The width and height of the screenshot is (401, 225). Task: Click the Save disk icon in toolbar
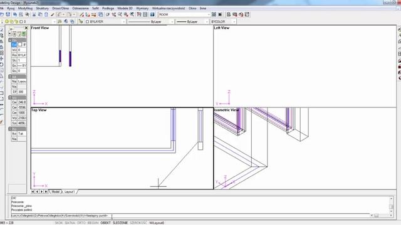coord(8,14)
